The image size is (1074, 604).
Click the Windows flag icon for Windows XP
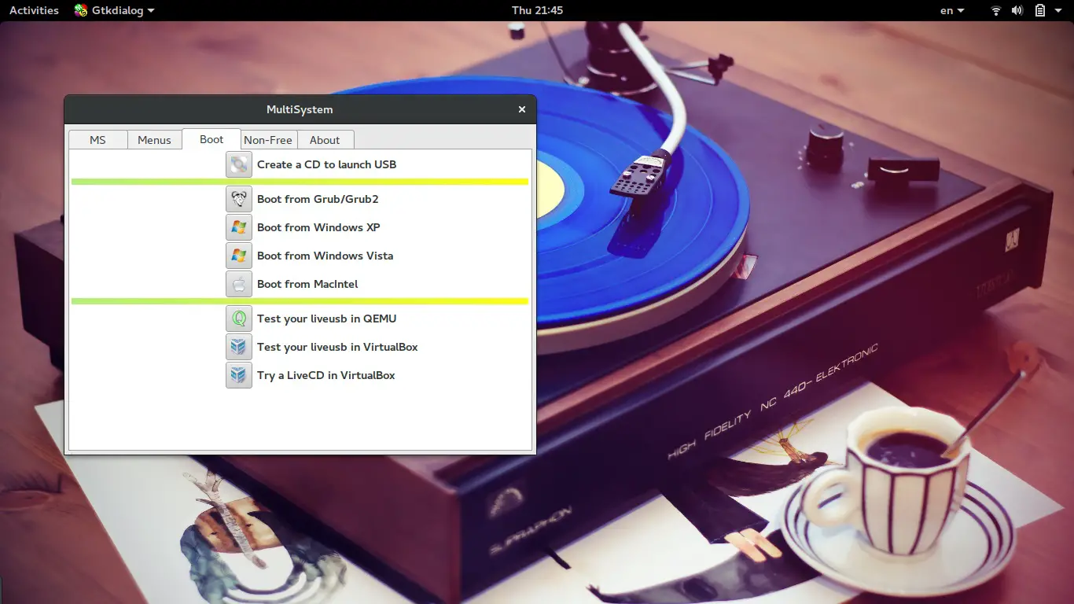(x=239, y=227)
